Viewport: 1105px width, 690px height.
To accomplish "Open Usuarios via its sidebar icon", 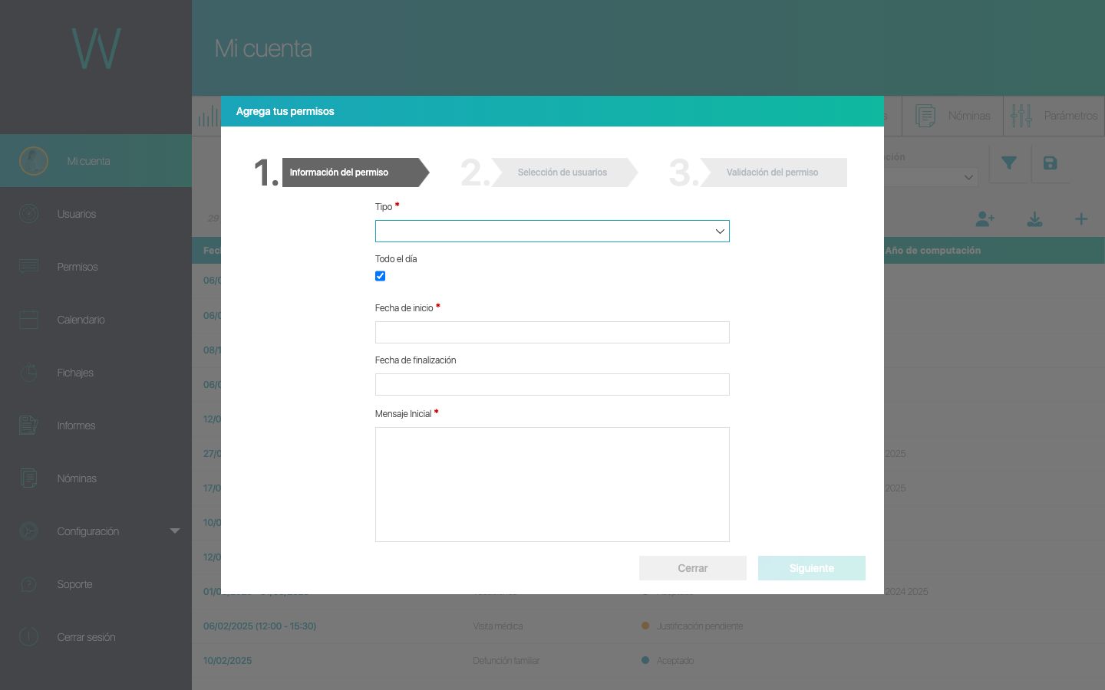I will click(x=29, y=214).
